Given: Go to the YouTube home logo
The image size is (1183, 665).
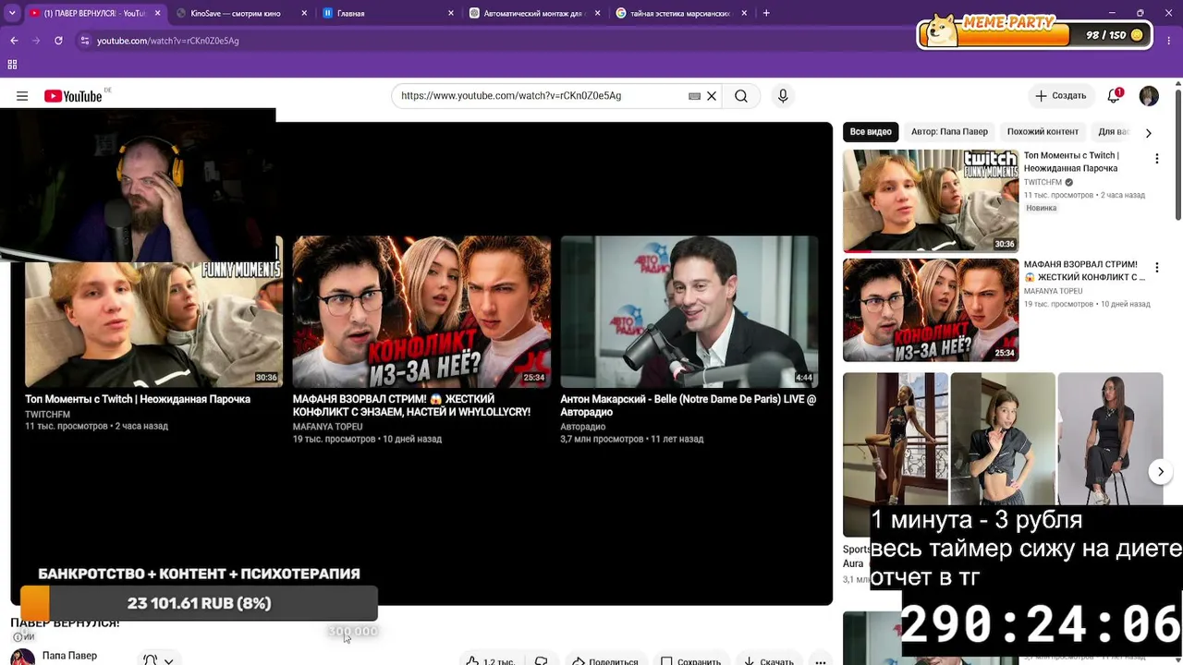Looking at the screenshot, I should point(73,96).
